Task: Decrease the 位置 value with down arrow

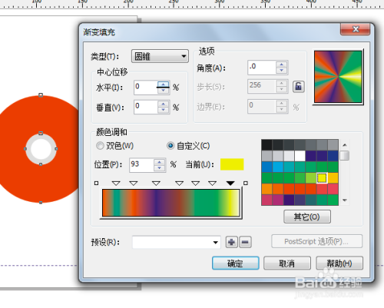Action: click(x=160, y=168)
